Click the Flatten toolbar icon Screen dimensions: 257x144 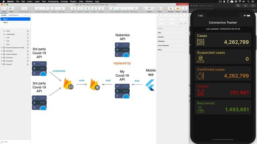101,8
